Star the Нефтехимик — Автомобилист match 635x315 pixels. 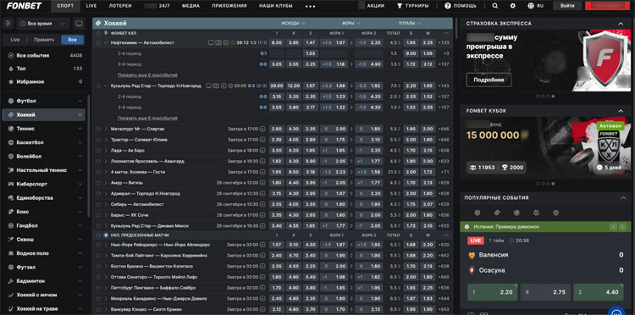pyautogui.click(x=98, y=42)
